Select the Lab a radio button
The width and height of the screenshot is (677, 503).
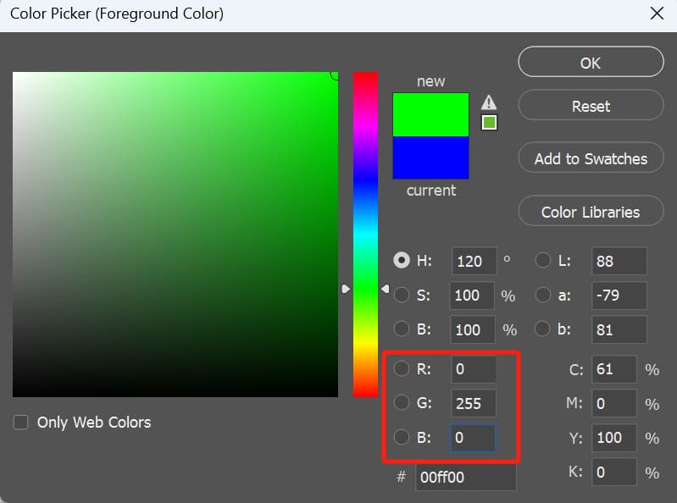click(x=543, y=295)
